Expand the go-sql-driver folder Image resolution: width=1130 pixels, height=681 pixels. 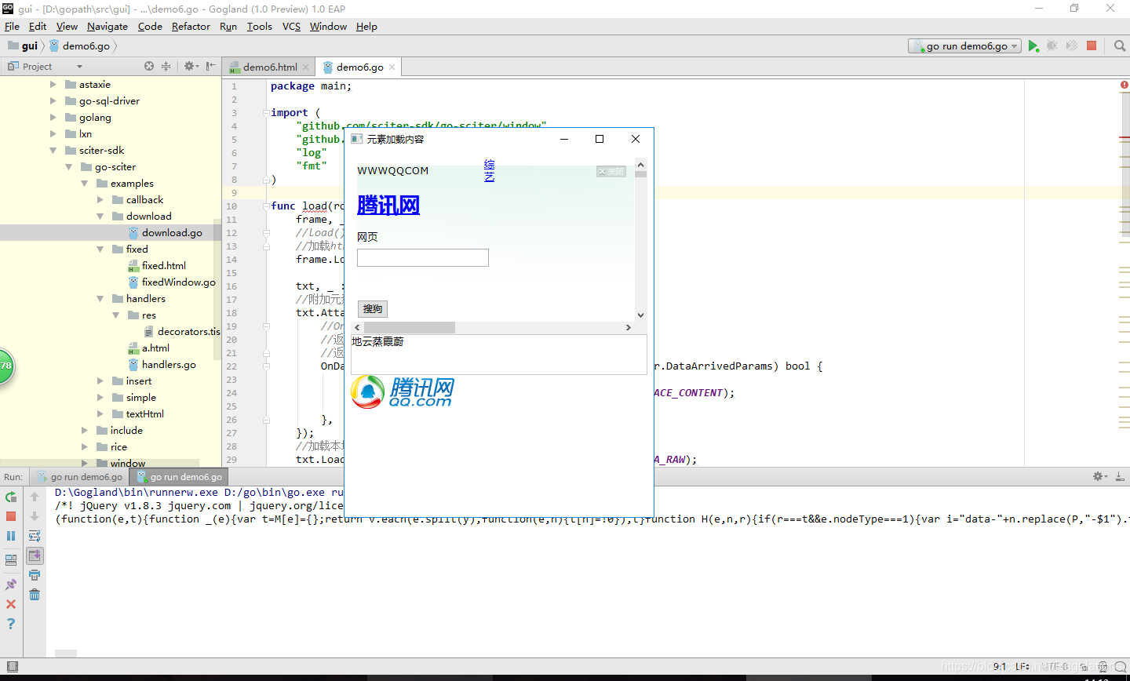[53, 101]
